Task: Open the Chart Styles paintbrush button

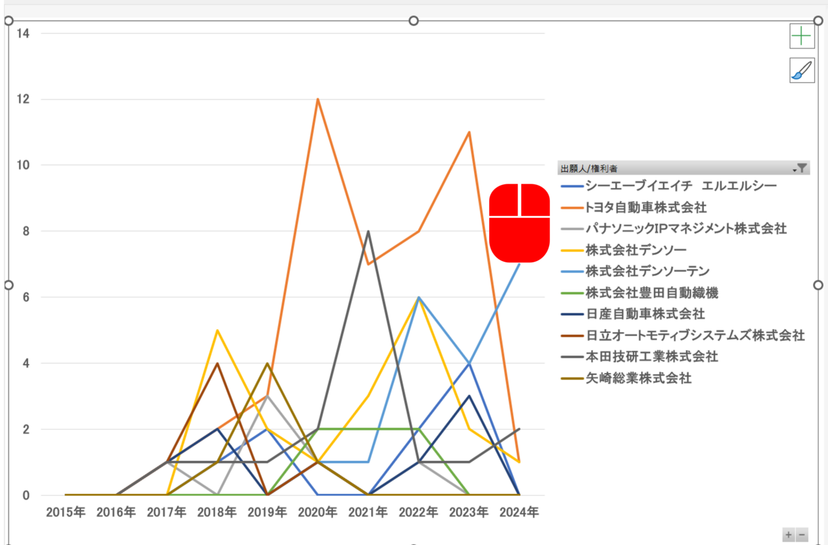Action: 801,70
